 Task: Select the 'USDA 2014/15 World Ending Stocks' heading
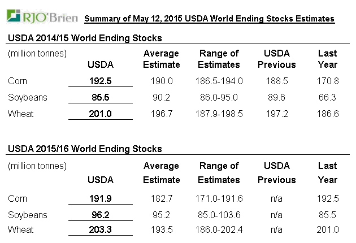click(84, 38)
